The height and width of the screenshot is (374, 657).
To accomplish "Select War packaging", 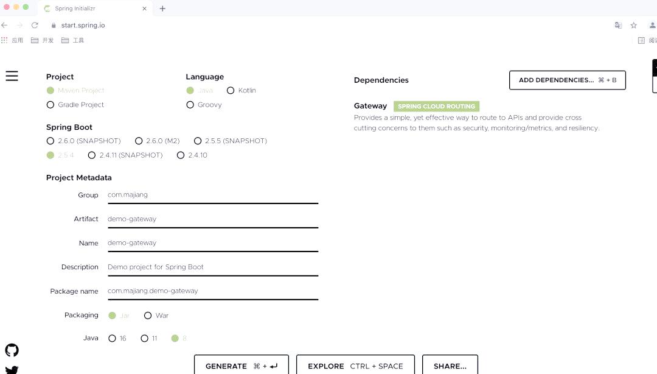I will click(x=156, y=316).
